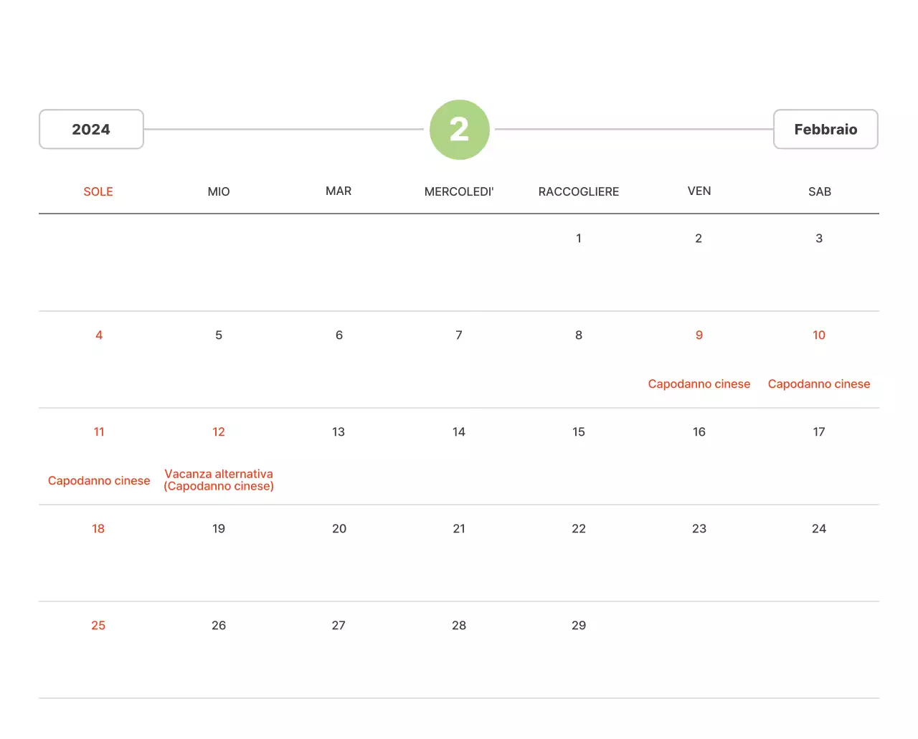Click the RACCOGLIERE day header
Image resolution: width=918 pixels, height=739 pixels.
[x=578, y=191]
